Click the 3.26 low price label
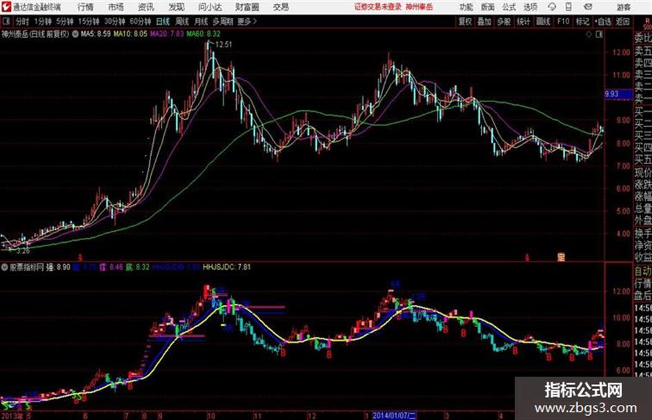The height and width of the screenshot is (420, 652). tap(23, 251)
